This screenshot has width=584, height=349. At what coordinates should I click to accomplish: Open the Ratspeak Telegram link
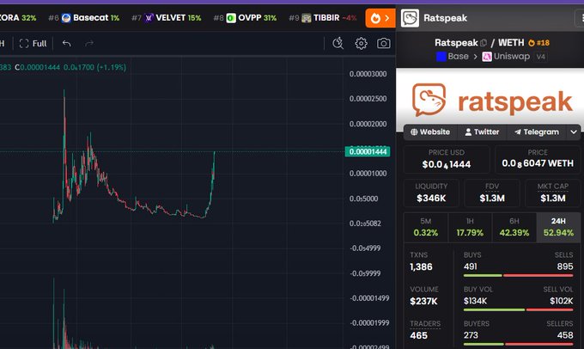537,132
